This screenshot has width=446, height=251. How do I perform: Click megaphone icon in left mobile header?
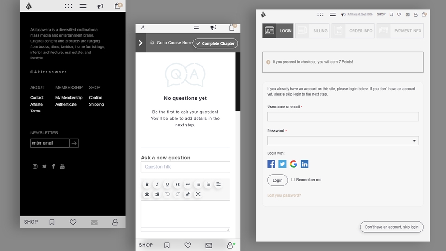pos(100,6)
